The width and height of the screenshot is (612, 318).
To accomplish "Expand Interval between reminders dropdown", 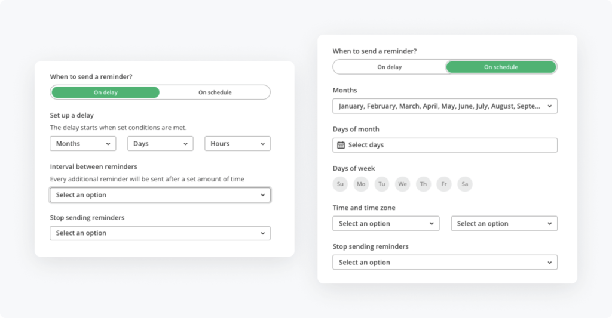I will [160, 195].
